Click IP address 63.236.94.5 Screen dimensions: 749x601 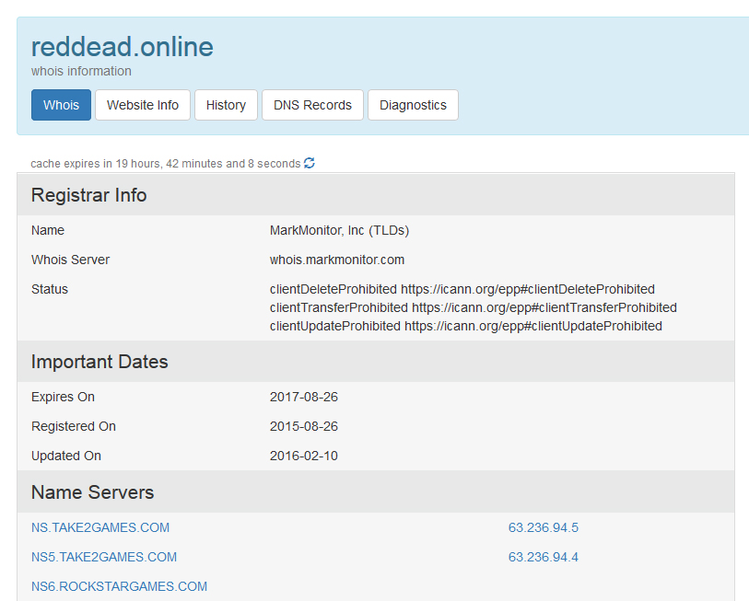coord(544,527)
